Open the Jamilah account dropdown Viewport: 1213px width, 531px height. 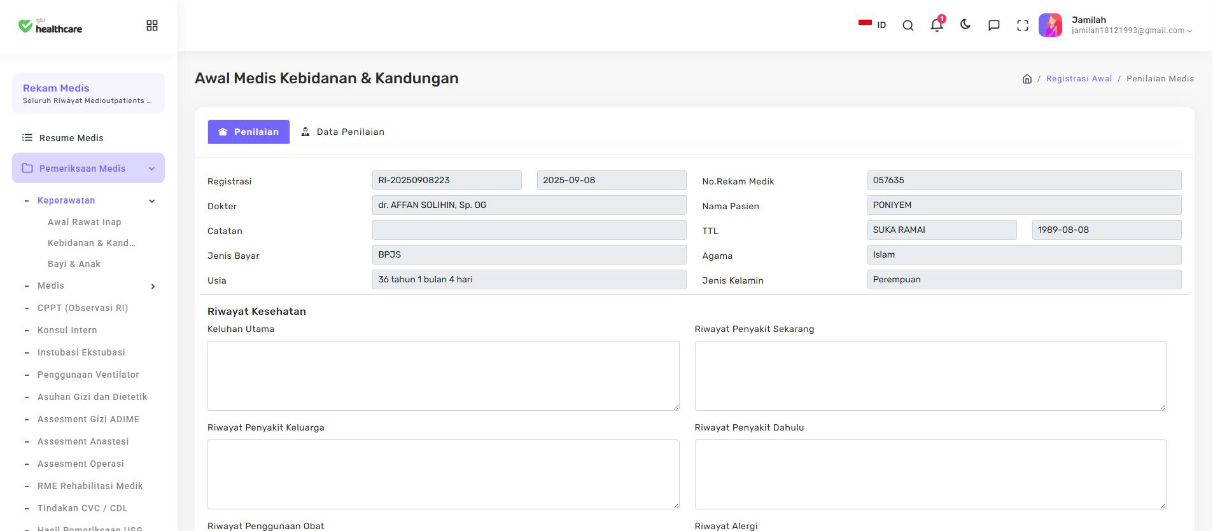[x=1132, y=25]
